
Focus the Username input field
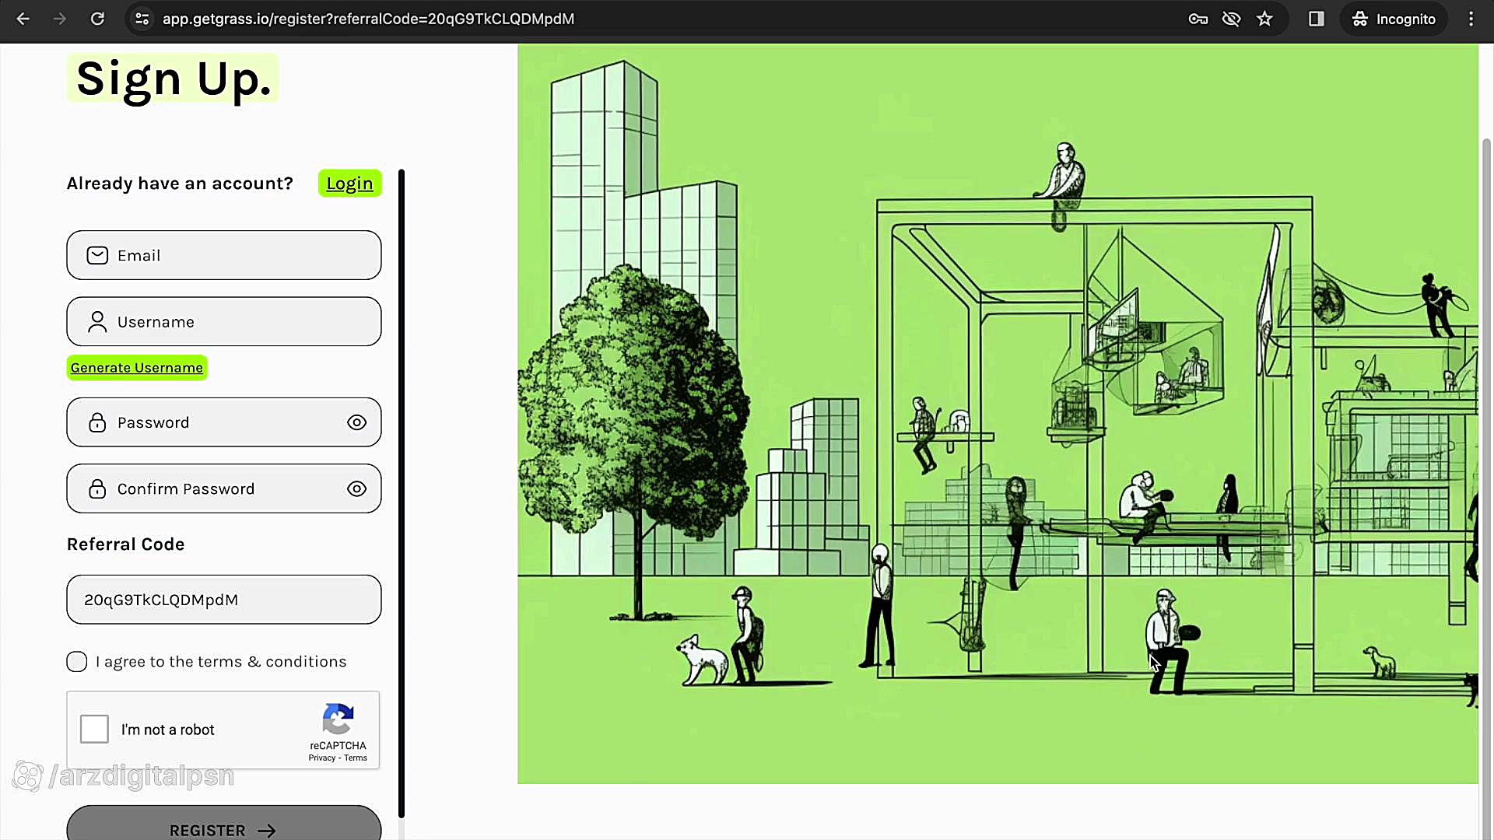[224, 321]
